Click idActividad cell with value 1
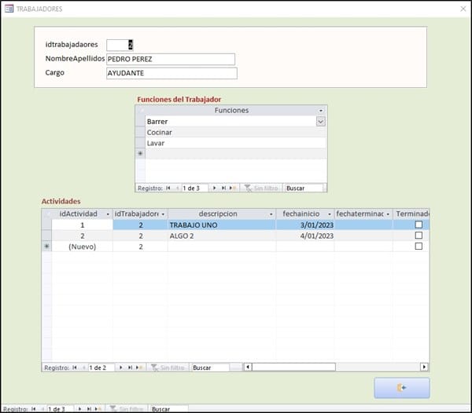 click(82, 225)
